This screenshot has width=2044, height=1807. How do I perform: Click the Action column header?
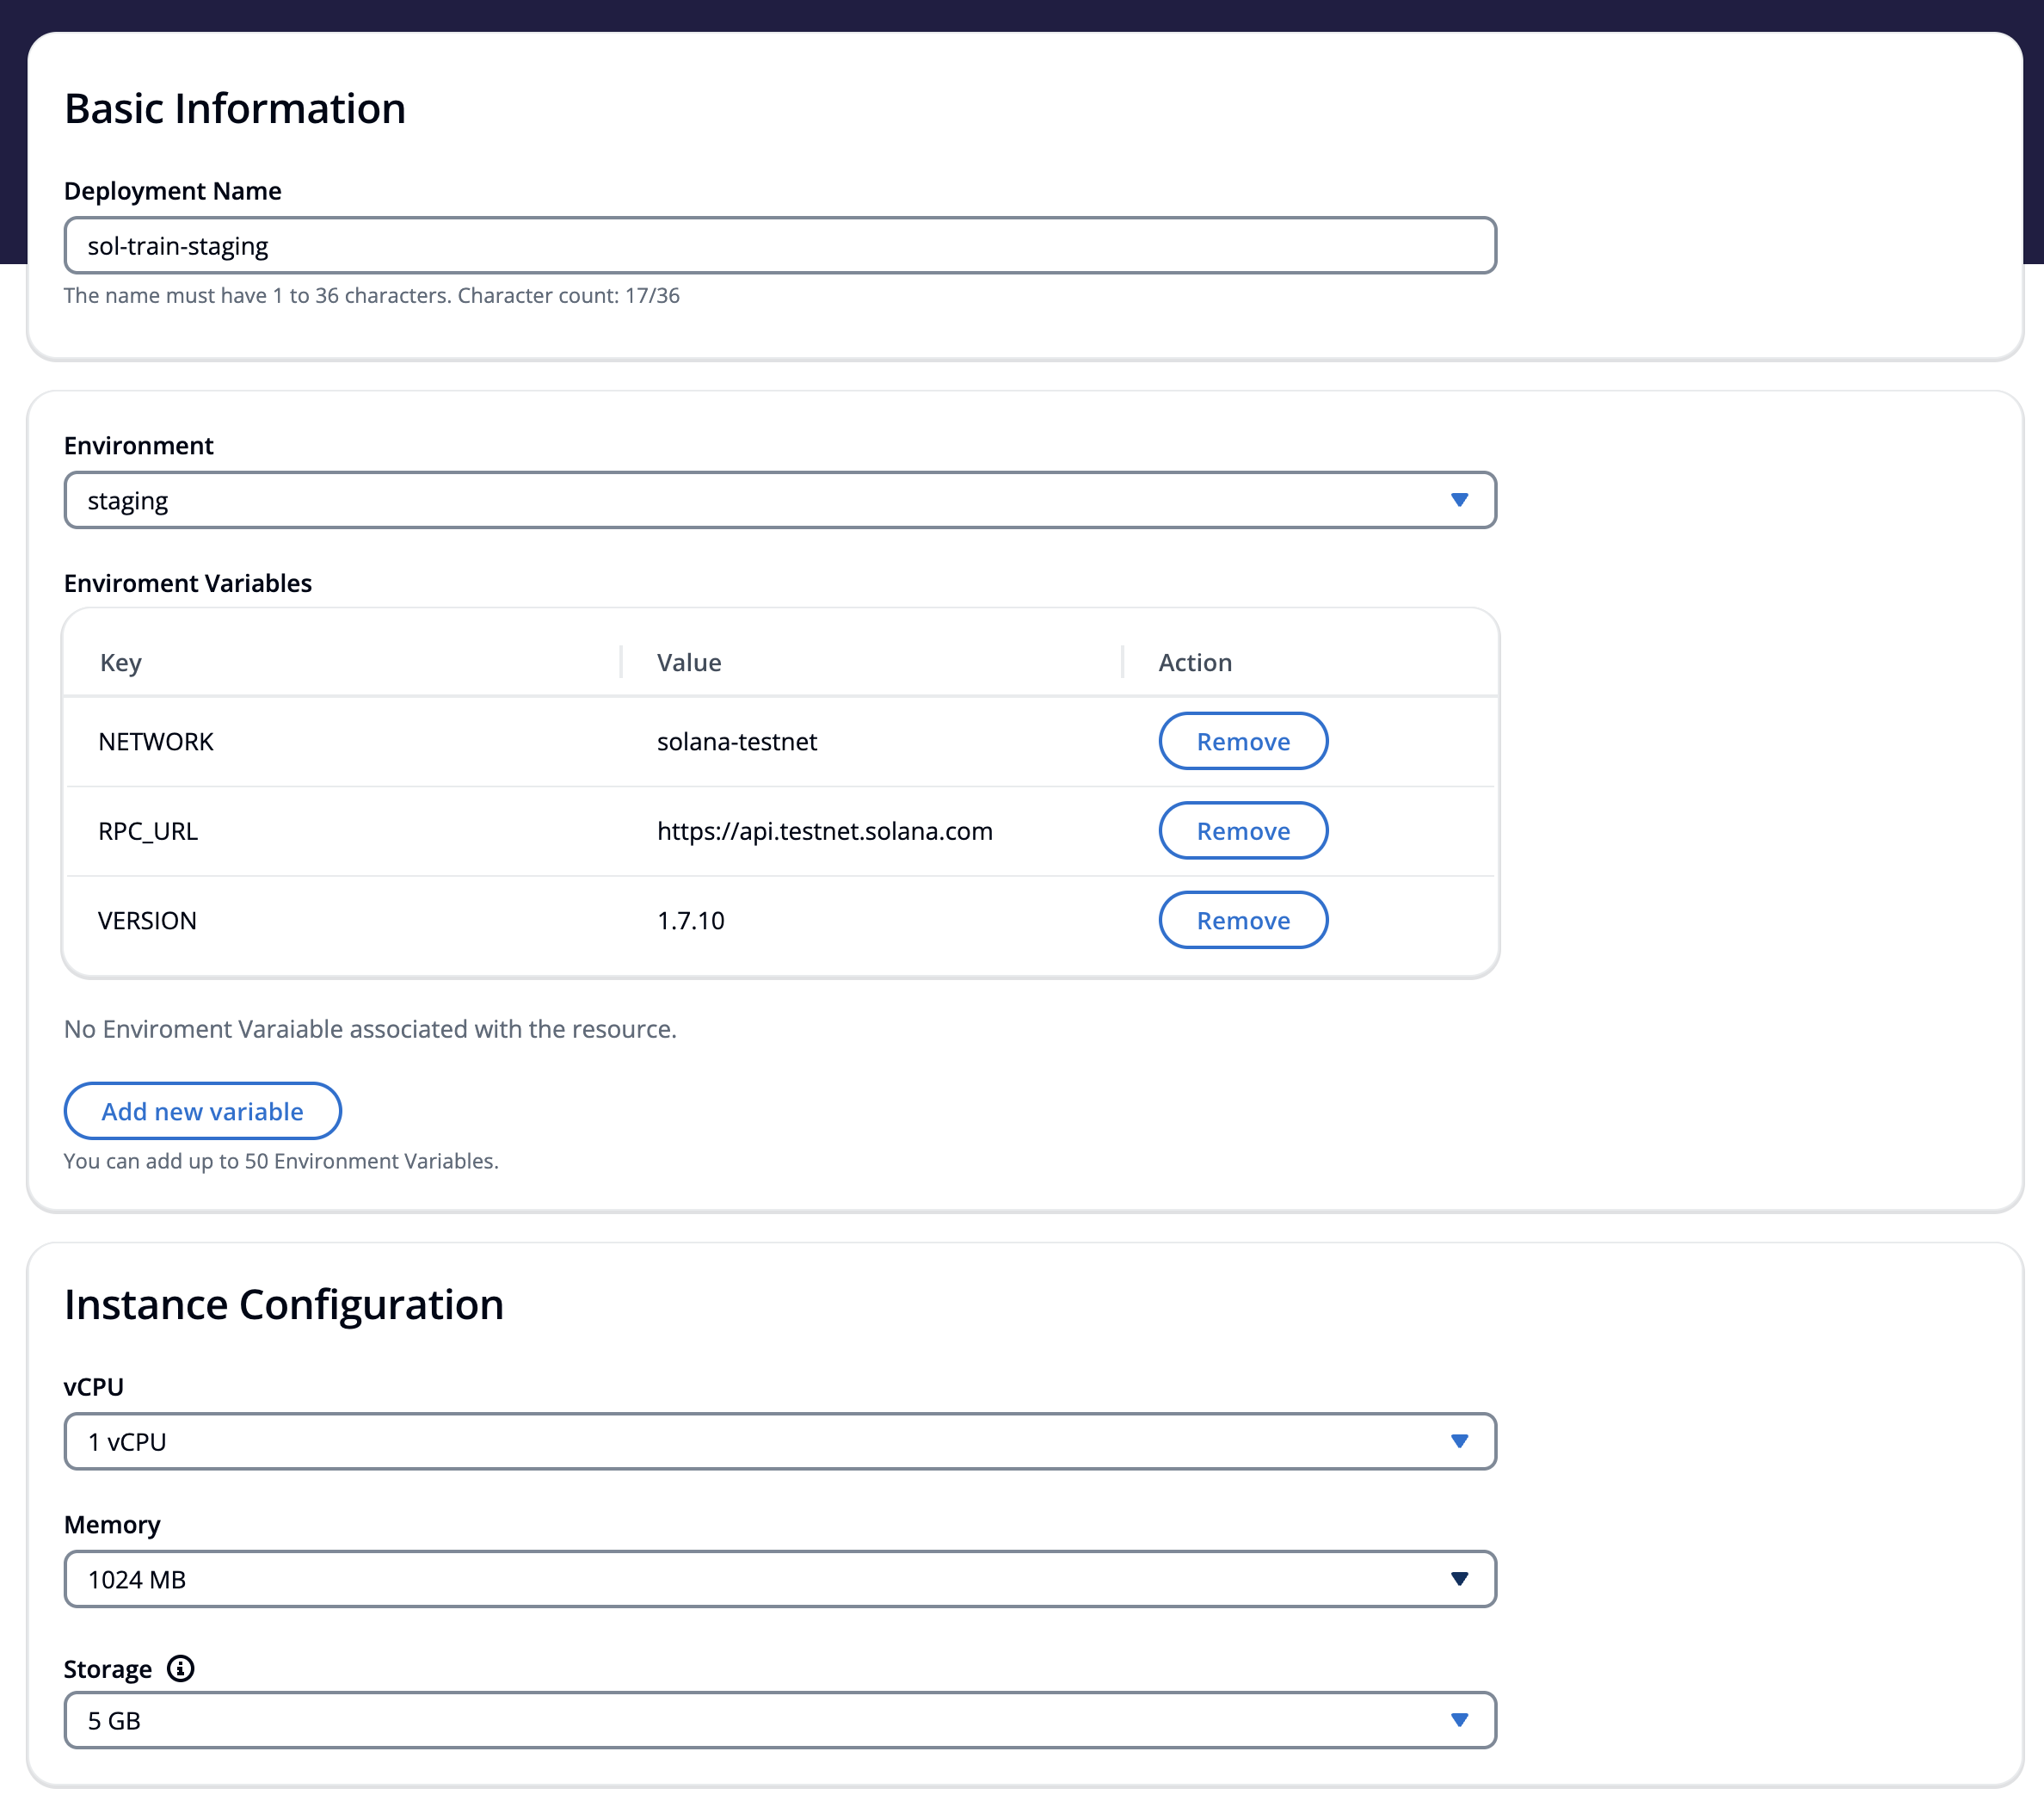(x=1195, y=663)
